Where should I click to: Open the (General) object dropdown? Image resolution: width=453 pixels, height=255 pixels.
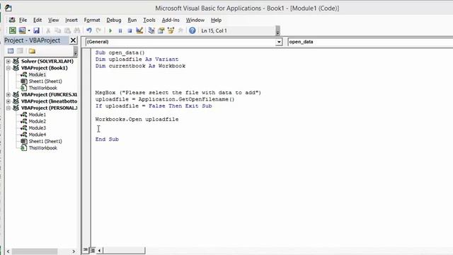279,42
